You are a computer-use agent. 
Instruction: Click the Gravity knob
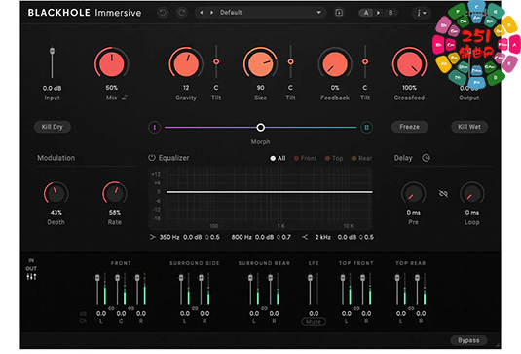pyautogui.click(x=186, y=63)
